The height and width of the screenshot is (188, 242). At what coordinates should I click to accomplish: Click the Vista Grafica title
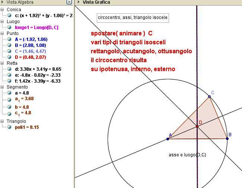[x=96, y=2]
